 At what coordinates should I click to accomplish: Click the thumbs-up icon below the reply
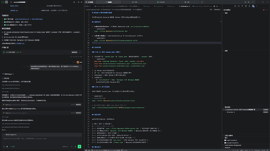(x=71, y=57)
